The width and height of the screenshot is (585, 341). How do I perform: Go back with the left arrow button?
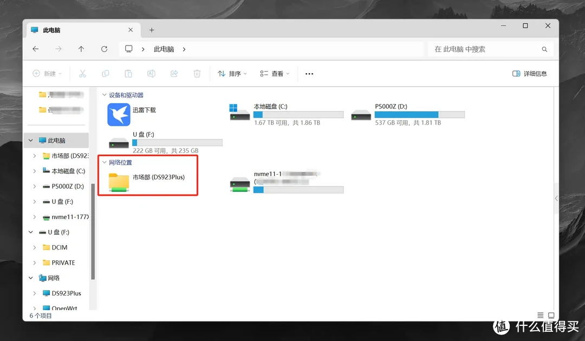point(36,49)
